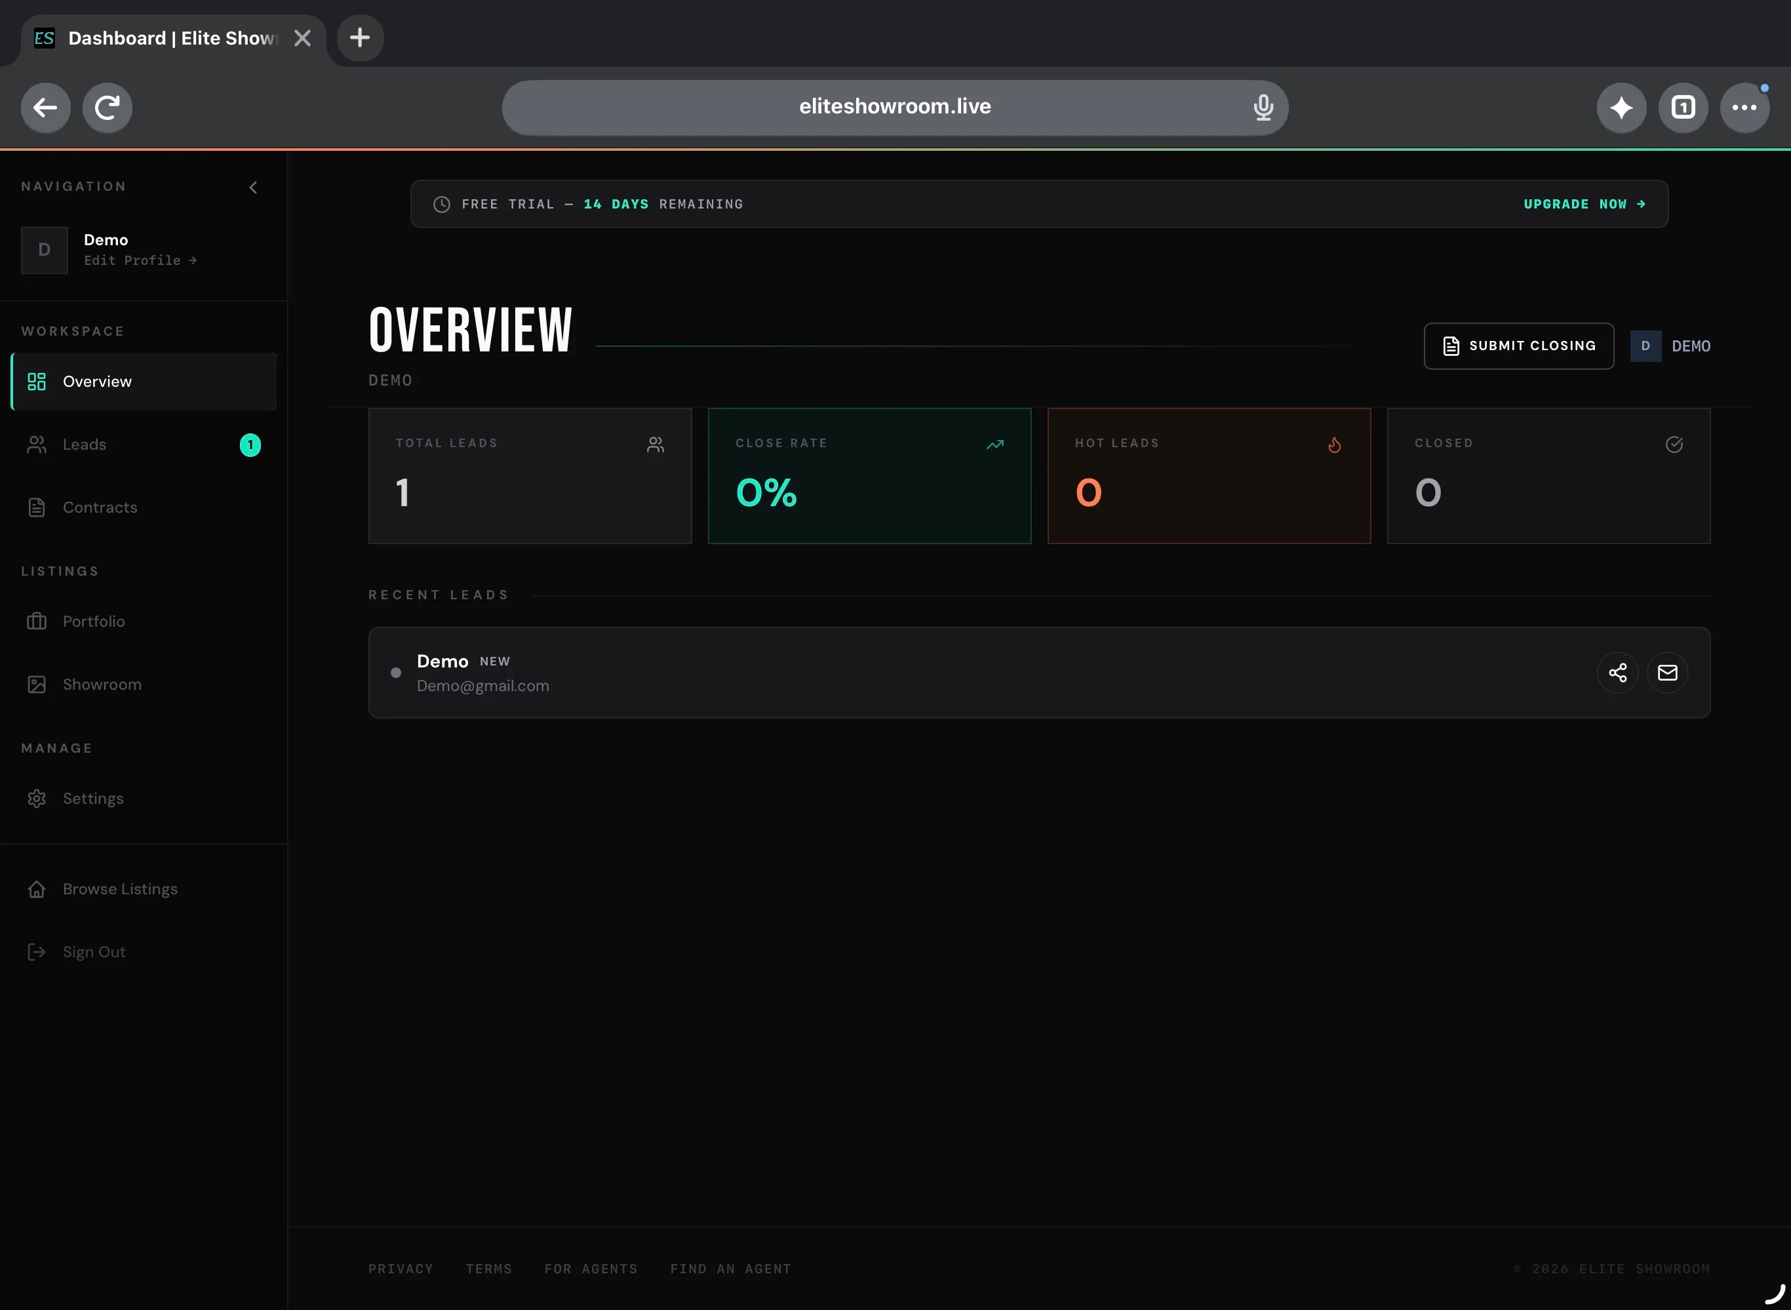Click the DEMO username in header
The image size is (1791, 1310).
pyautogui.click(x=1691, y=347)
